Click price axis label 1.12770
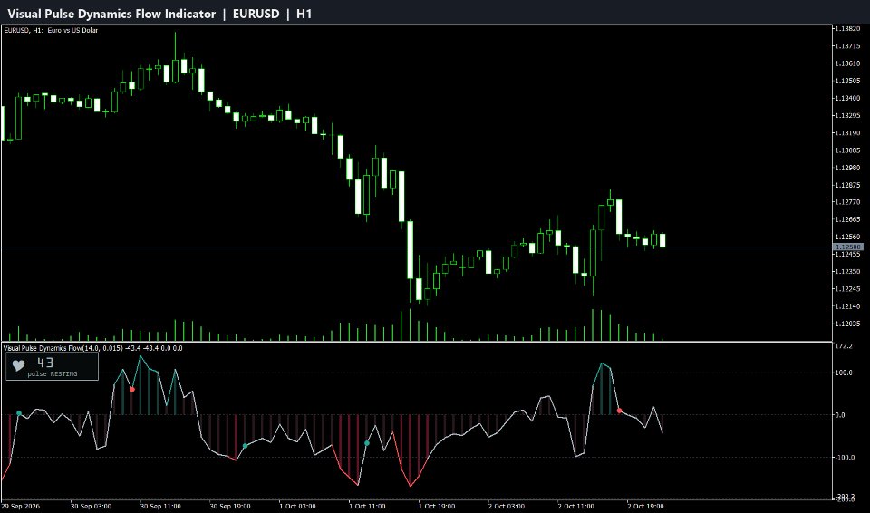870x513 pixels. (x=847, y=202)
